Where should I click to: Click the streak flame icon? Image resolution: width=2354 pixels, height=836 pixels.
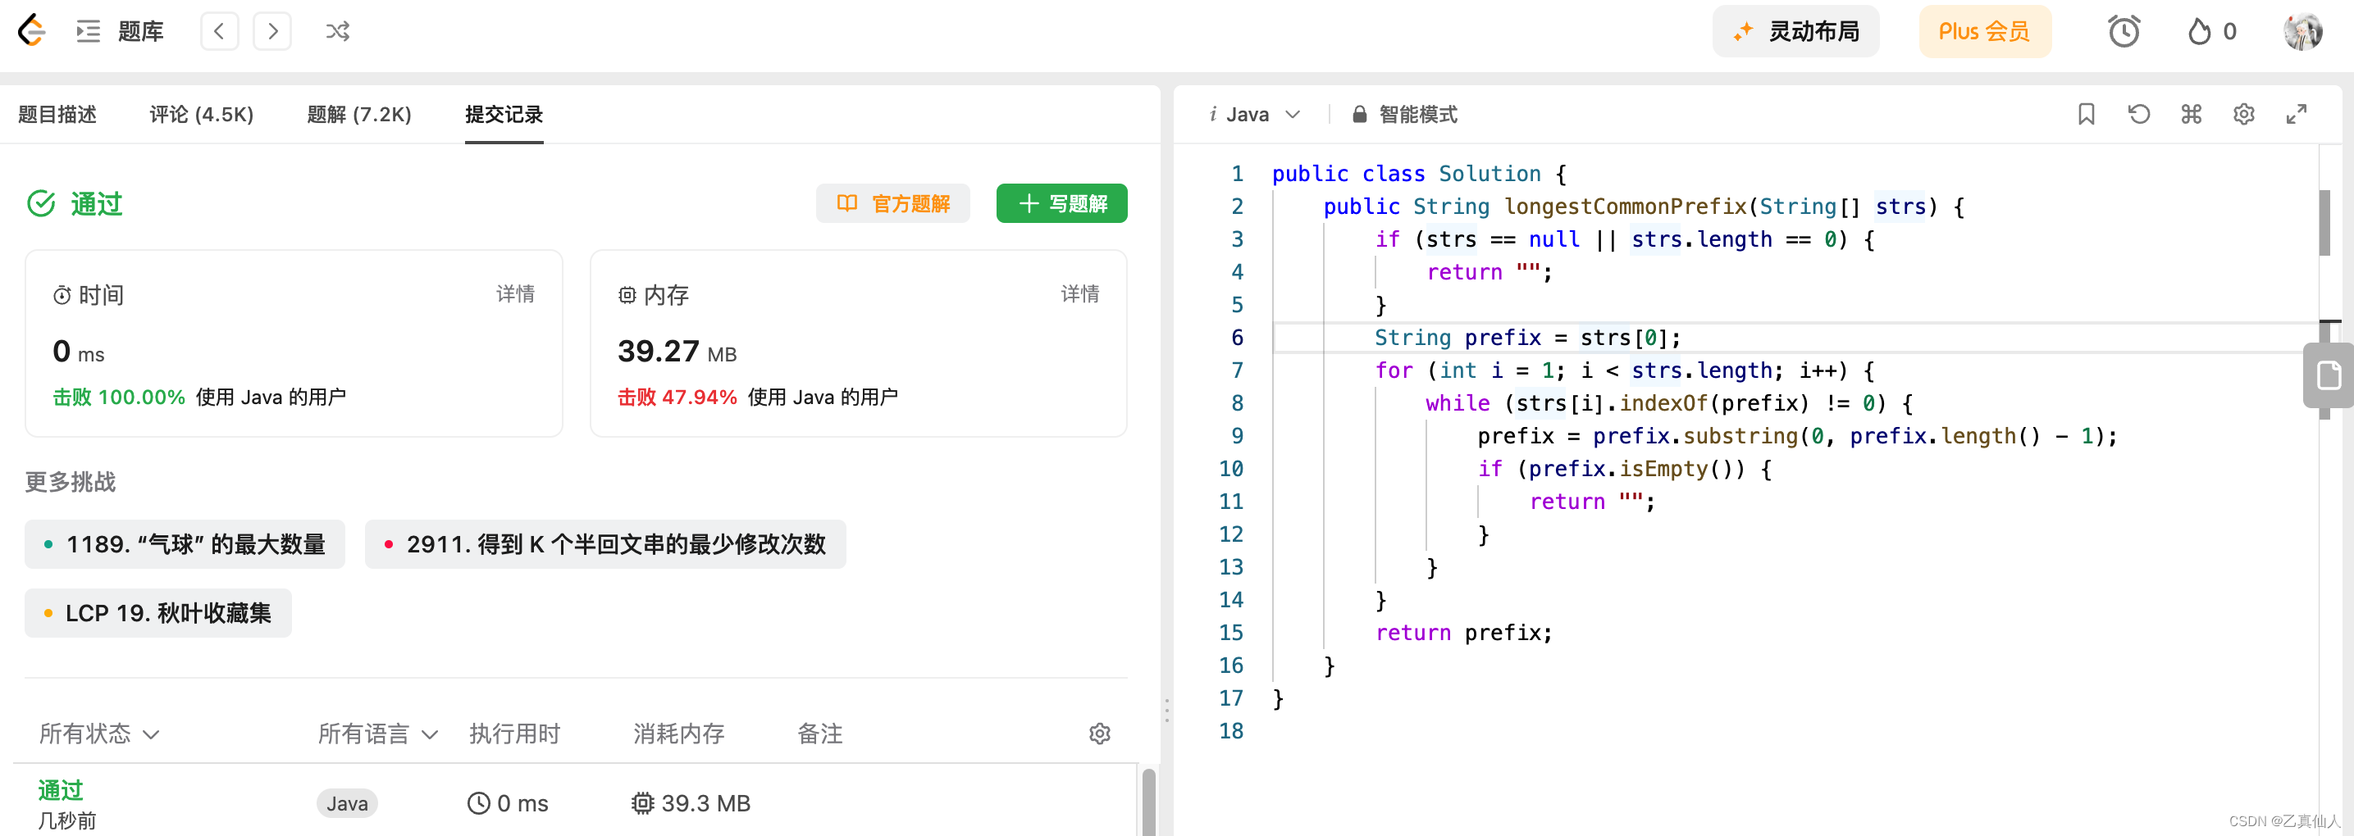click(2199, 32)
